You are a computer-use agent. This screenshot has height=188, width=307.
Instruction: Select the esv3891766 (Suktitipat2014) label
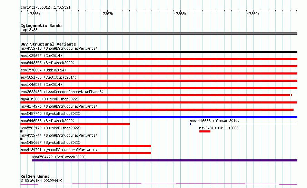coord(49,77)
